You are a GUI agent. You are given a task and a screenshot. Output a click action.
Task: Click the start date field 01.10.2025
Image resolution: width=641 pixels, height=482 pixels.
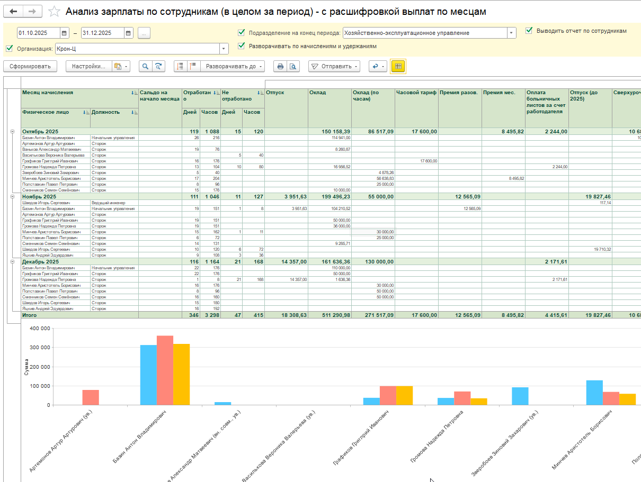(38, 33)
